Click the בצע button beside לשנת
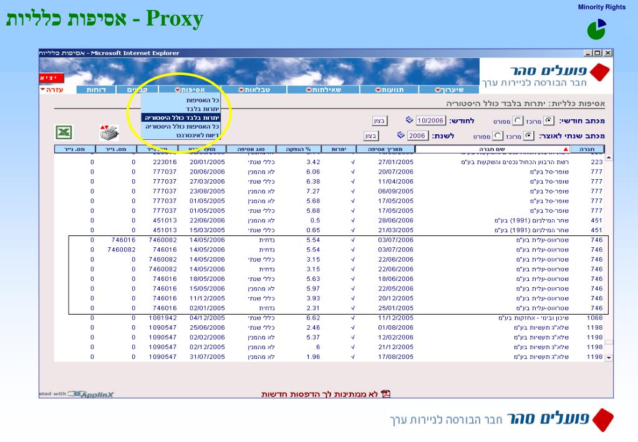The image size is (638, 442). tap(370, 135)
